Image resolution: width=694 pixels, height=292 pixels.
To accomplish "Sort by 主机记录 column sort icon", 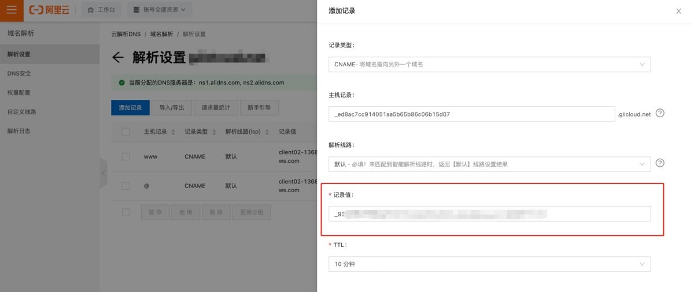I will 172,132.
